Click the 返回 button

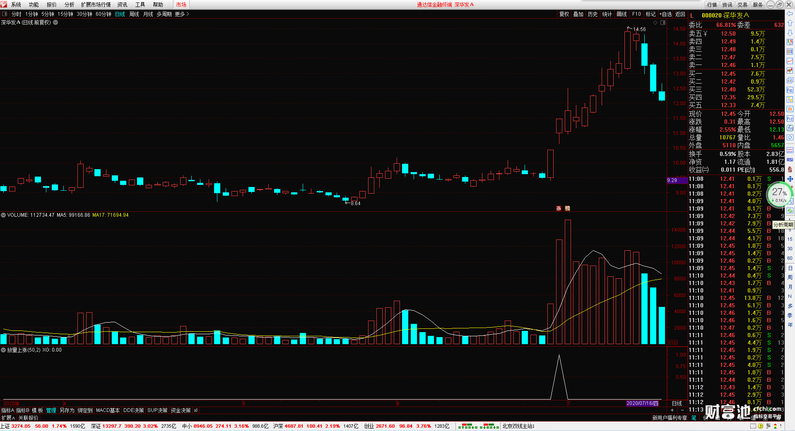[x=680, y=14]
